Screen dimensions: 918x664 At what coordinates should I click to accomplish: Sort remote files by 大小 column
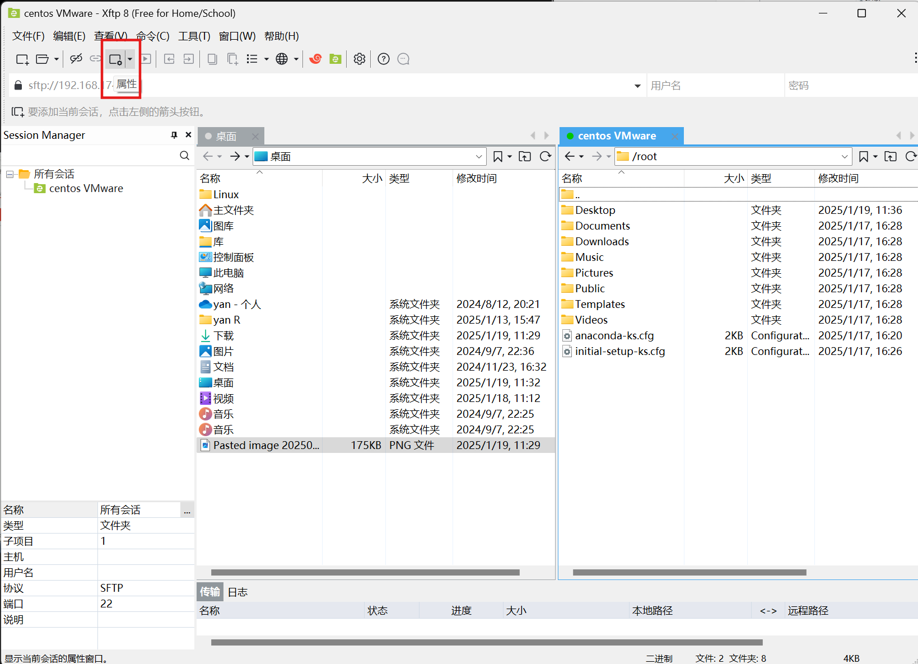(716, 178)
